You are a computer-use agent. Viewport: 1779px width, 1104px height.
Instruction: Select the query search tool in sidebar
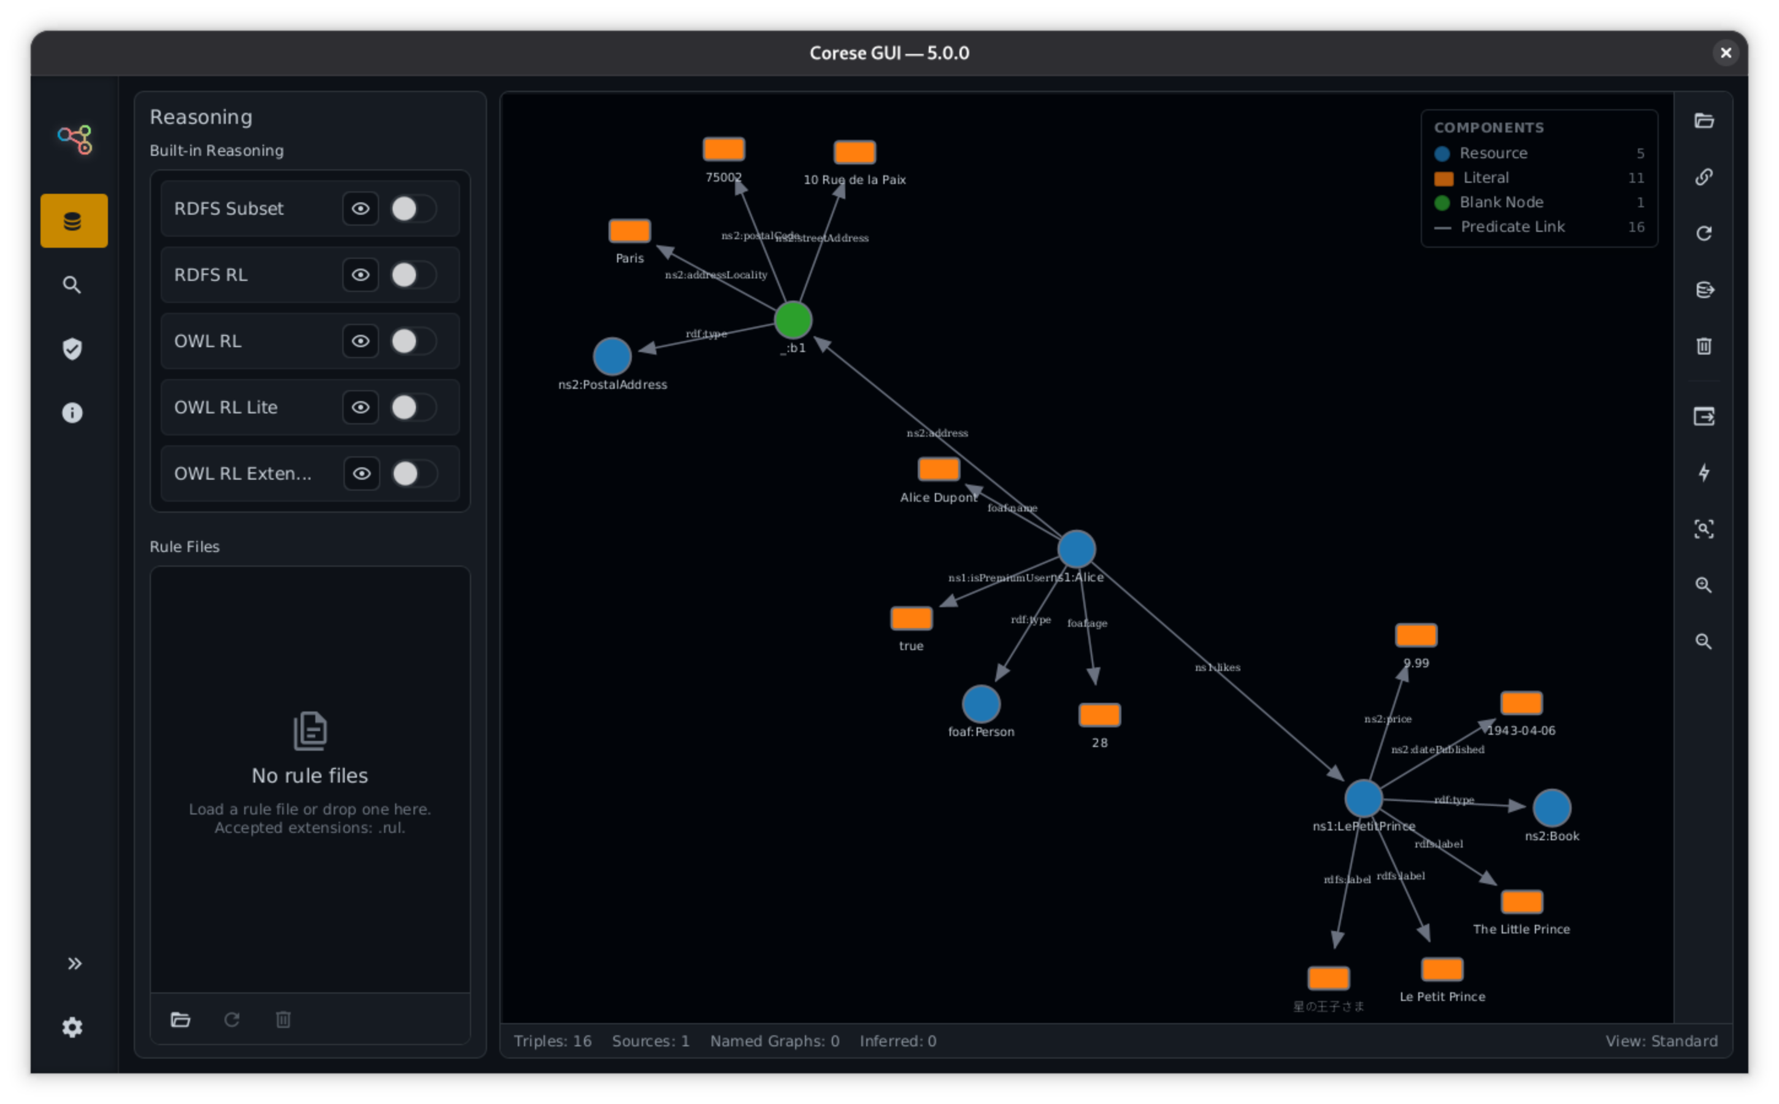point(72,284)
